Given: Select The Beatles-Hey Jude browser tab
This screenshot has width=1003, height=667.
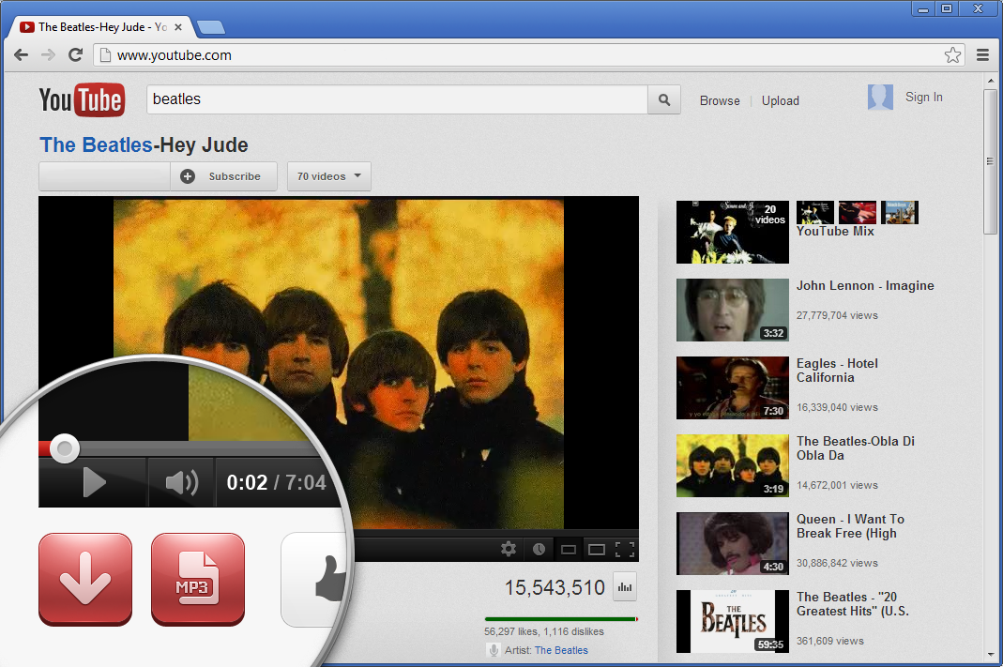Looking at the screenshot, I should pyautogui.click(x=102, y=27).
